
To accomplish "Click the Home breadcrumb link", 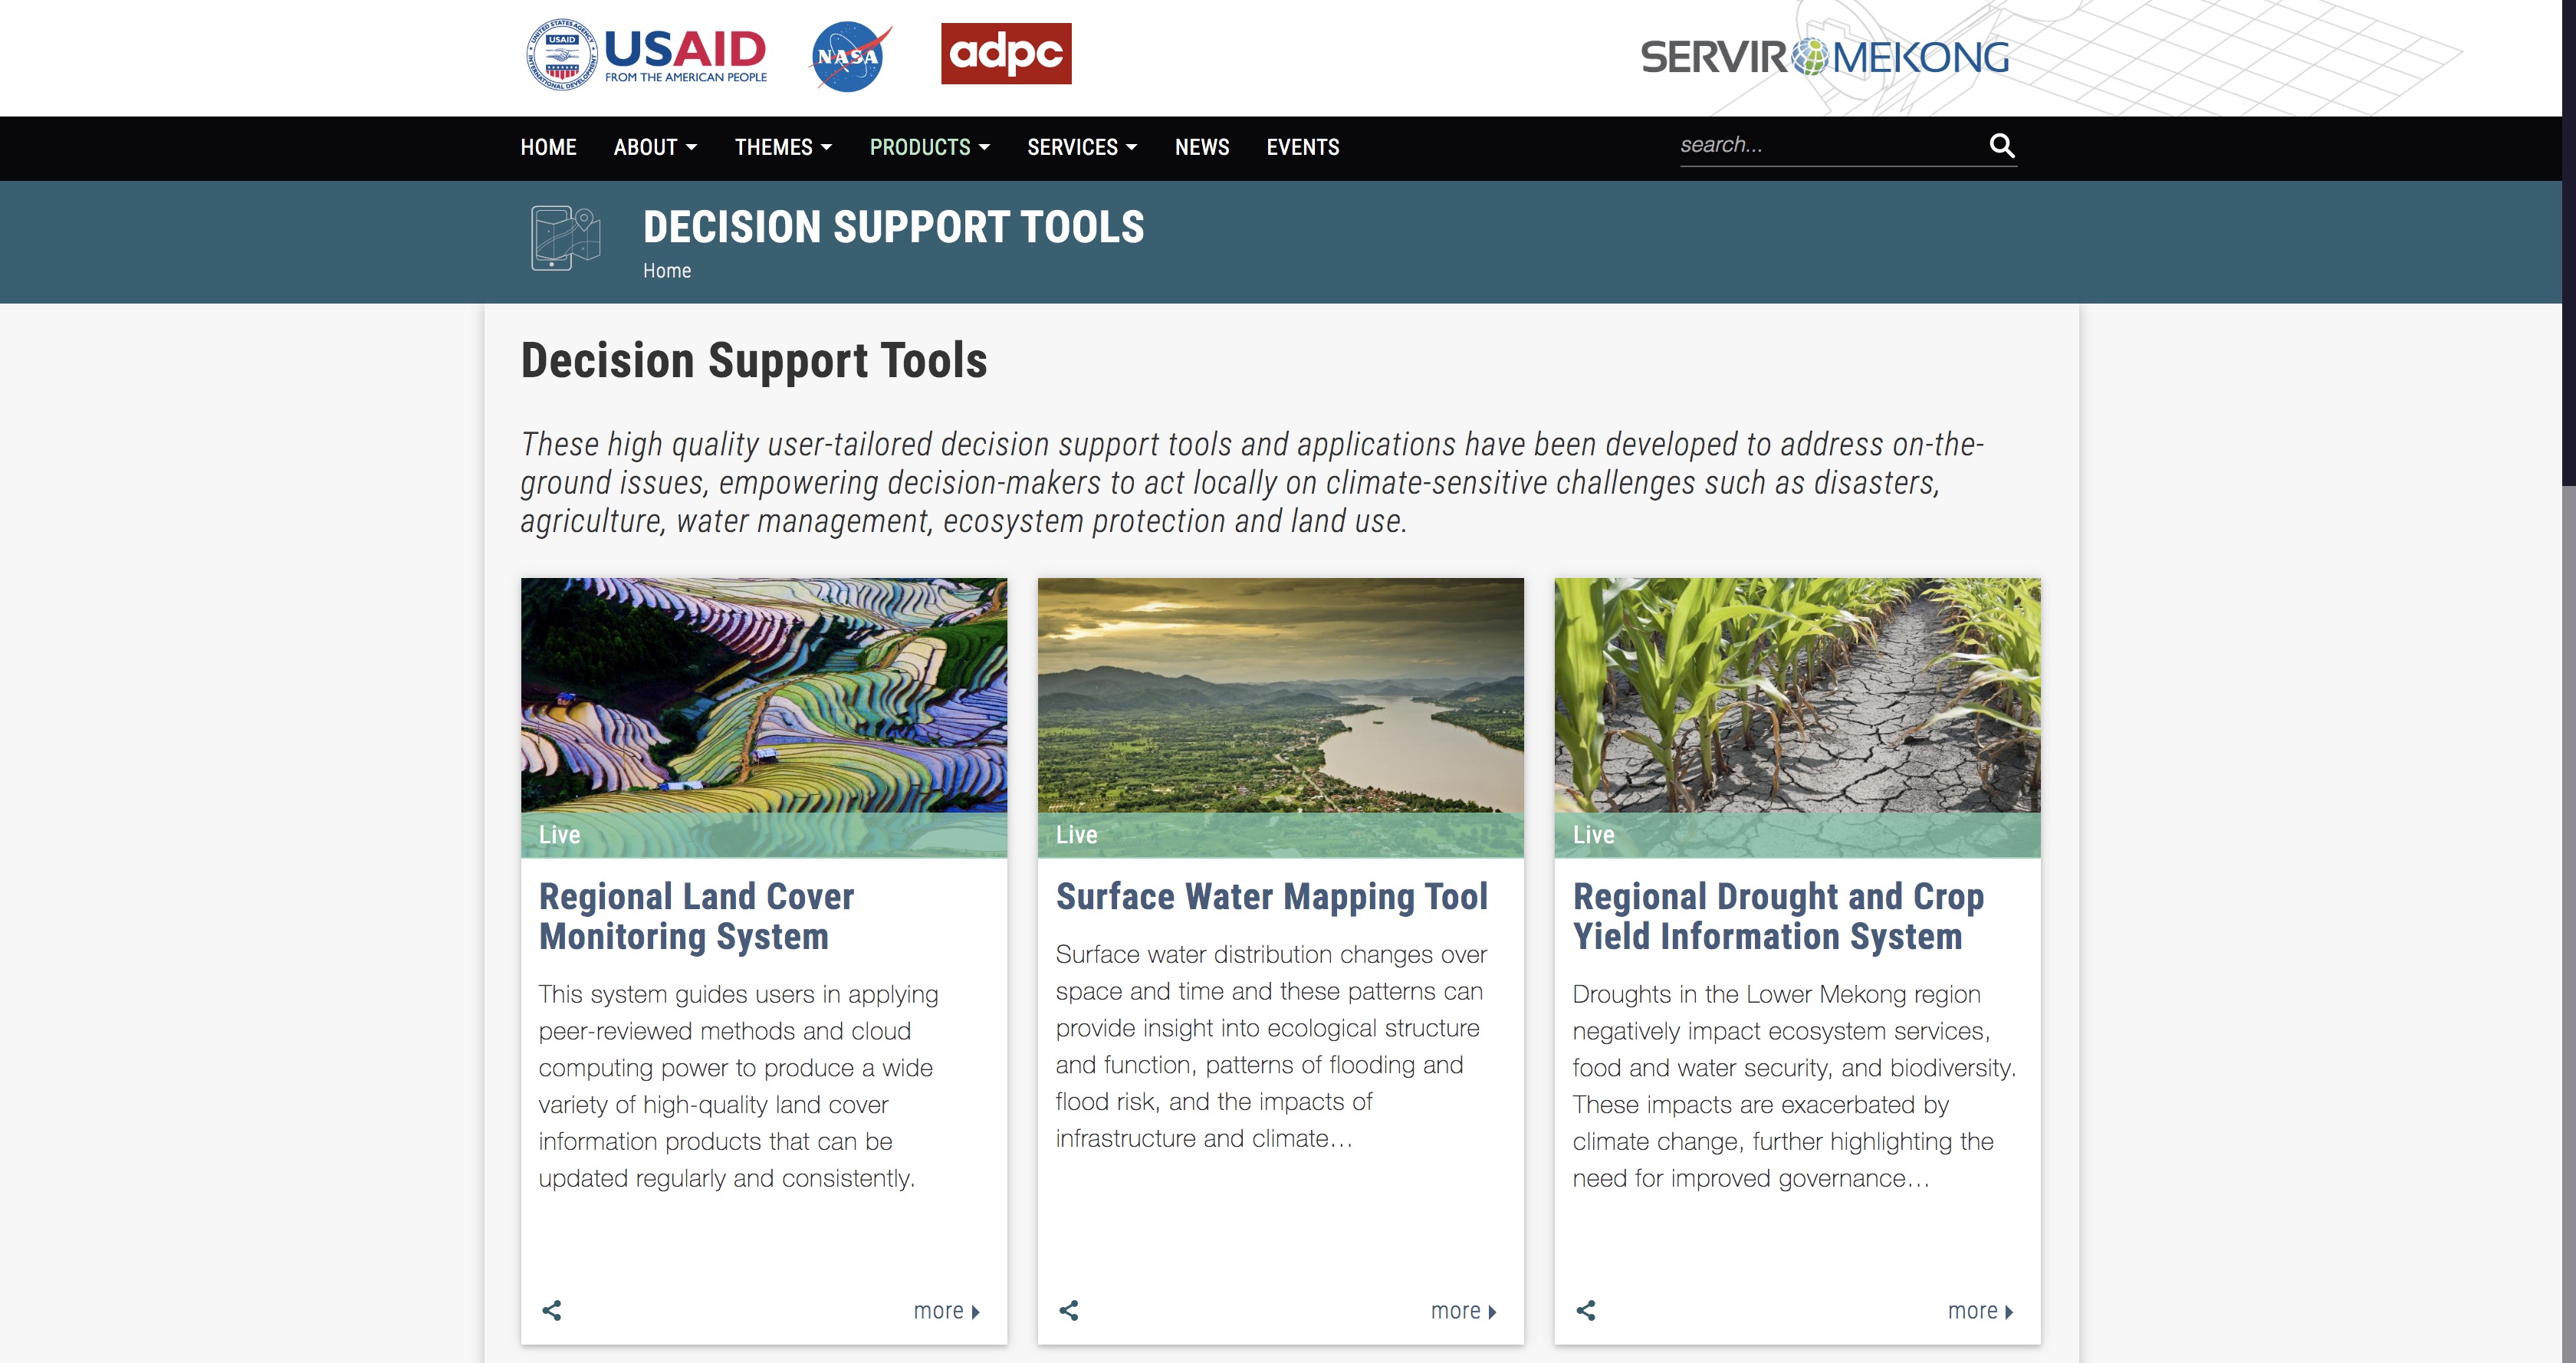I will (667, 271).
